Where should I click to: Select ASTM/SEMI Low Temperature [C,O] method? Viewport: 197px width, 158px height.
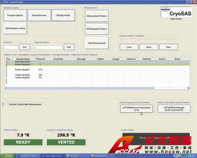coord(136,109)
